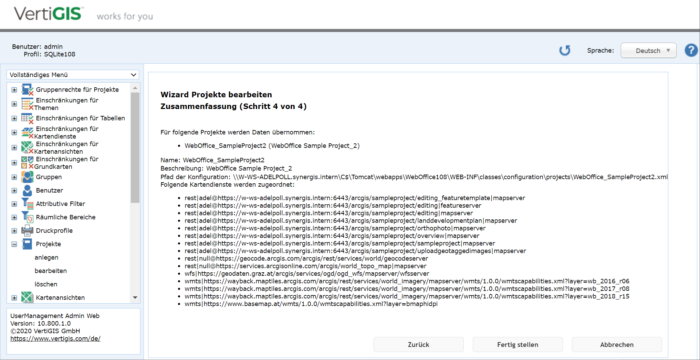Screen dimensions: 700x360
Task: Expand Einschränkungen für Kartendienste node
Action: pos(14,132)
